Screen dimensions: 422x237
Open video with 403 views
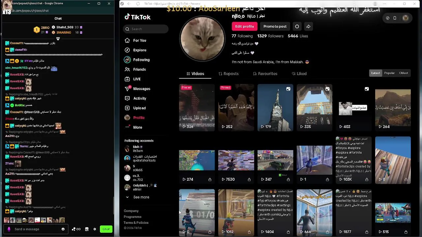(x=354, y=108)
